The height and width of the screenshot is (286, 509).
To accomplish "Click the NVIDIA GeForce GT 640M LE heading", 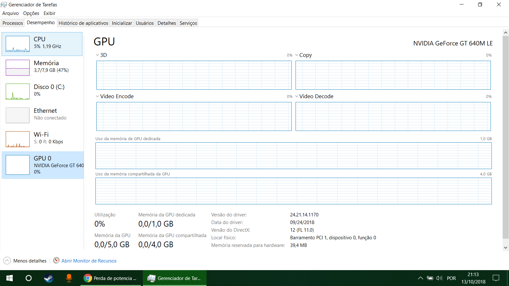I will click(x=453, y=43).
